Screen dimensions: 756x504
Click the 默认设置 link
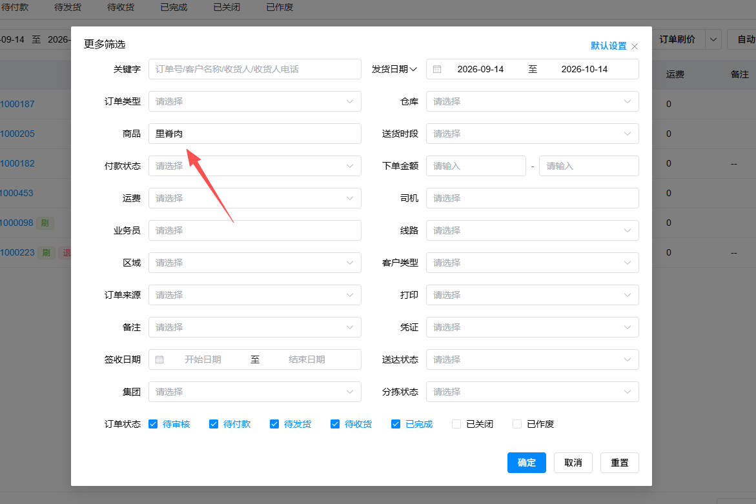point(608,46)
